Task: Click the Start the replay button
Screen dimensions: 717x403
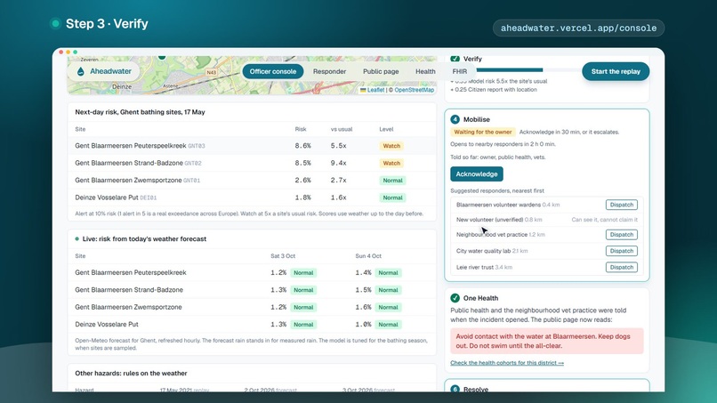Action: click(x=616, y=71)
